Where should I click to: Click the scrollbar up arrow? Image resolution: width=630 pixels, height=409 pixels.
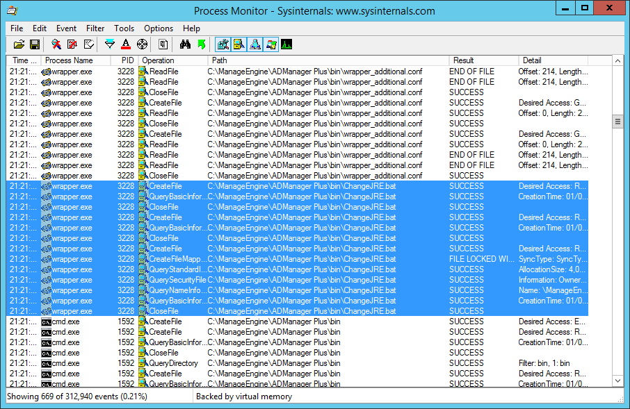click(617, 61)
